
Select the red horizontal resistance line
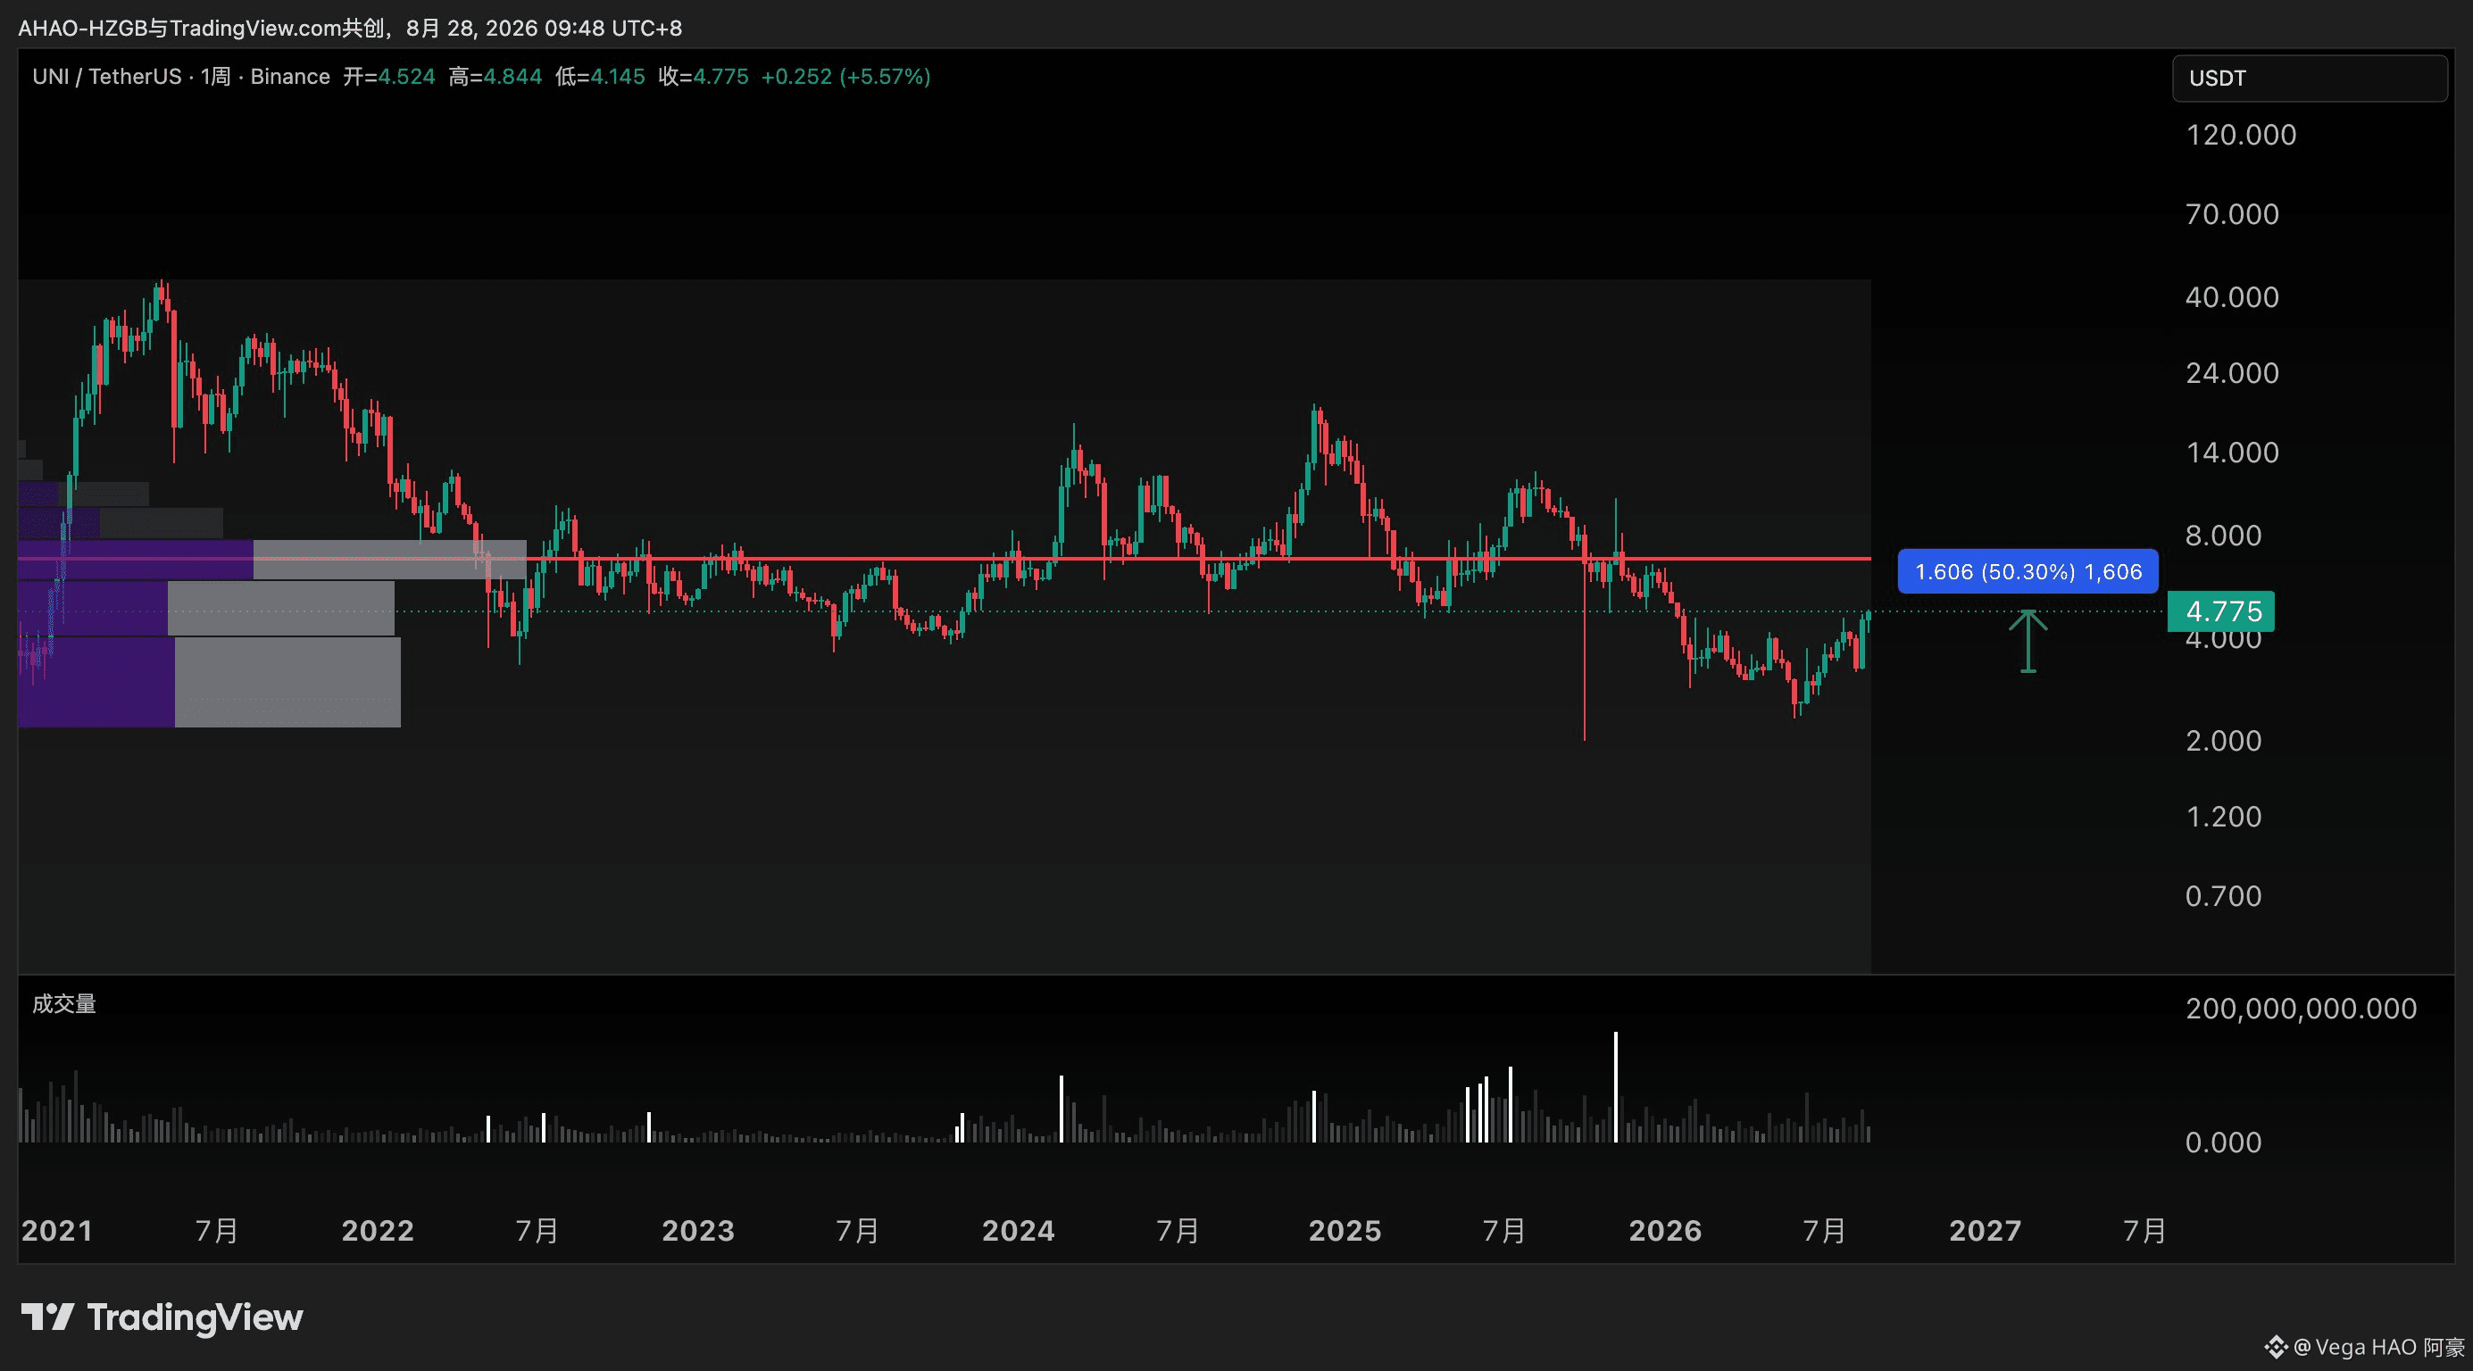pos(945,558)
